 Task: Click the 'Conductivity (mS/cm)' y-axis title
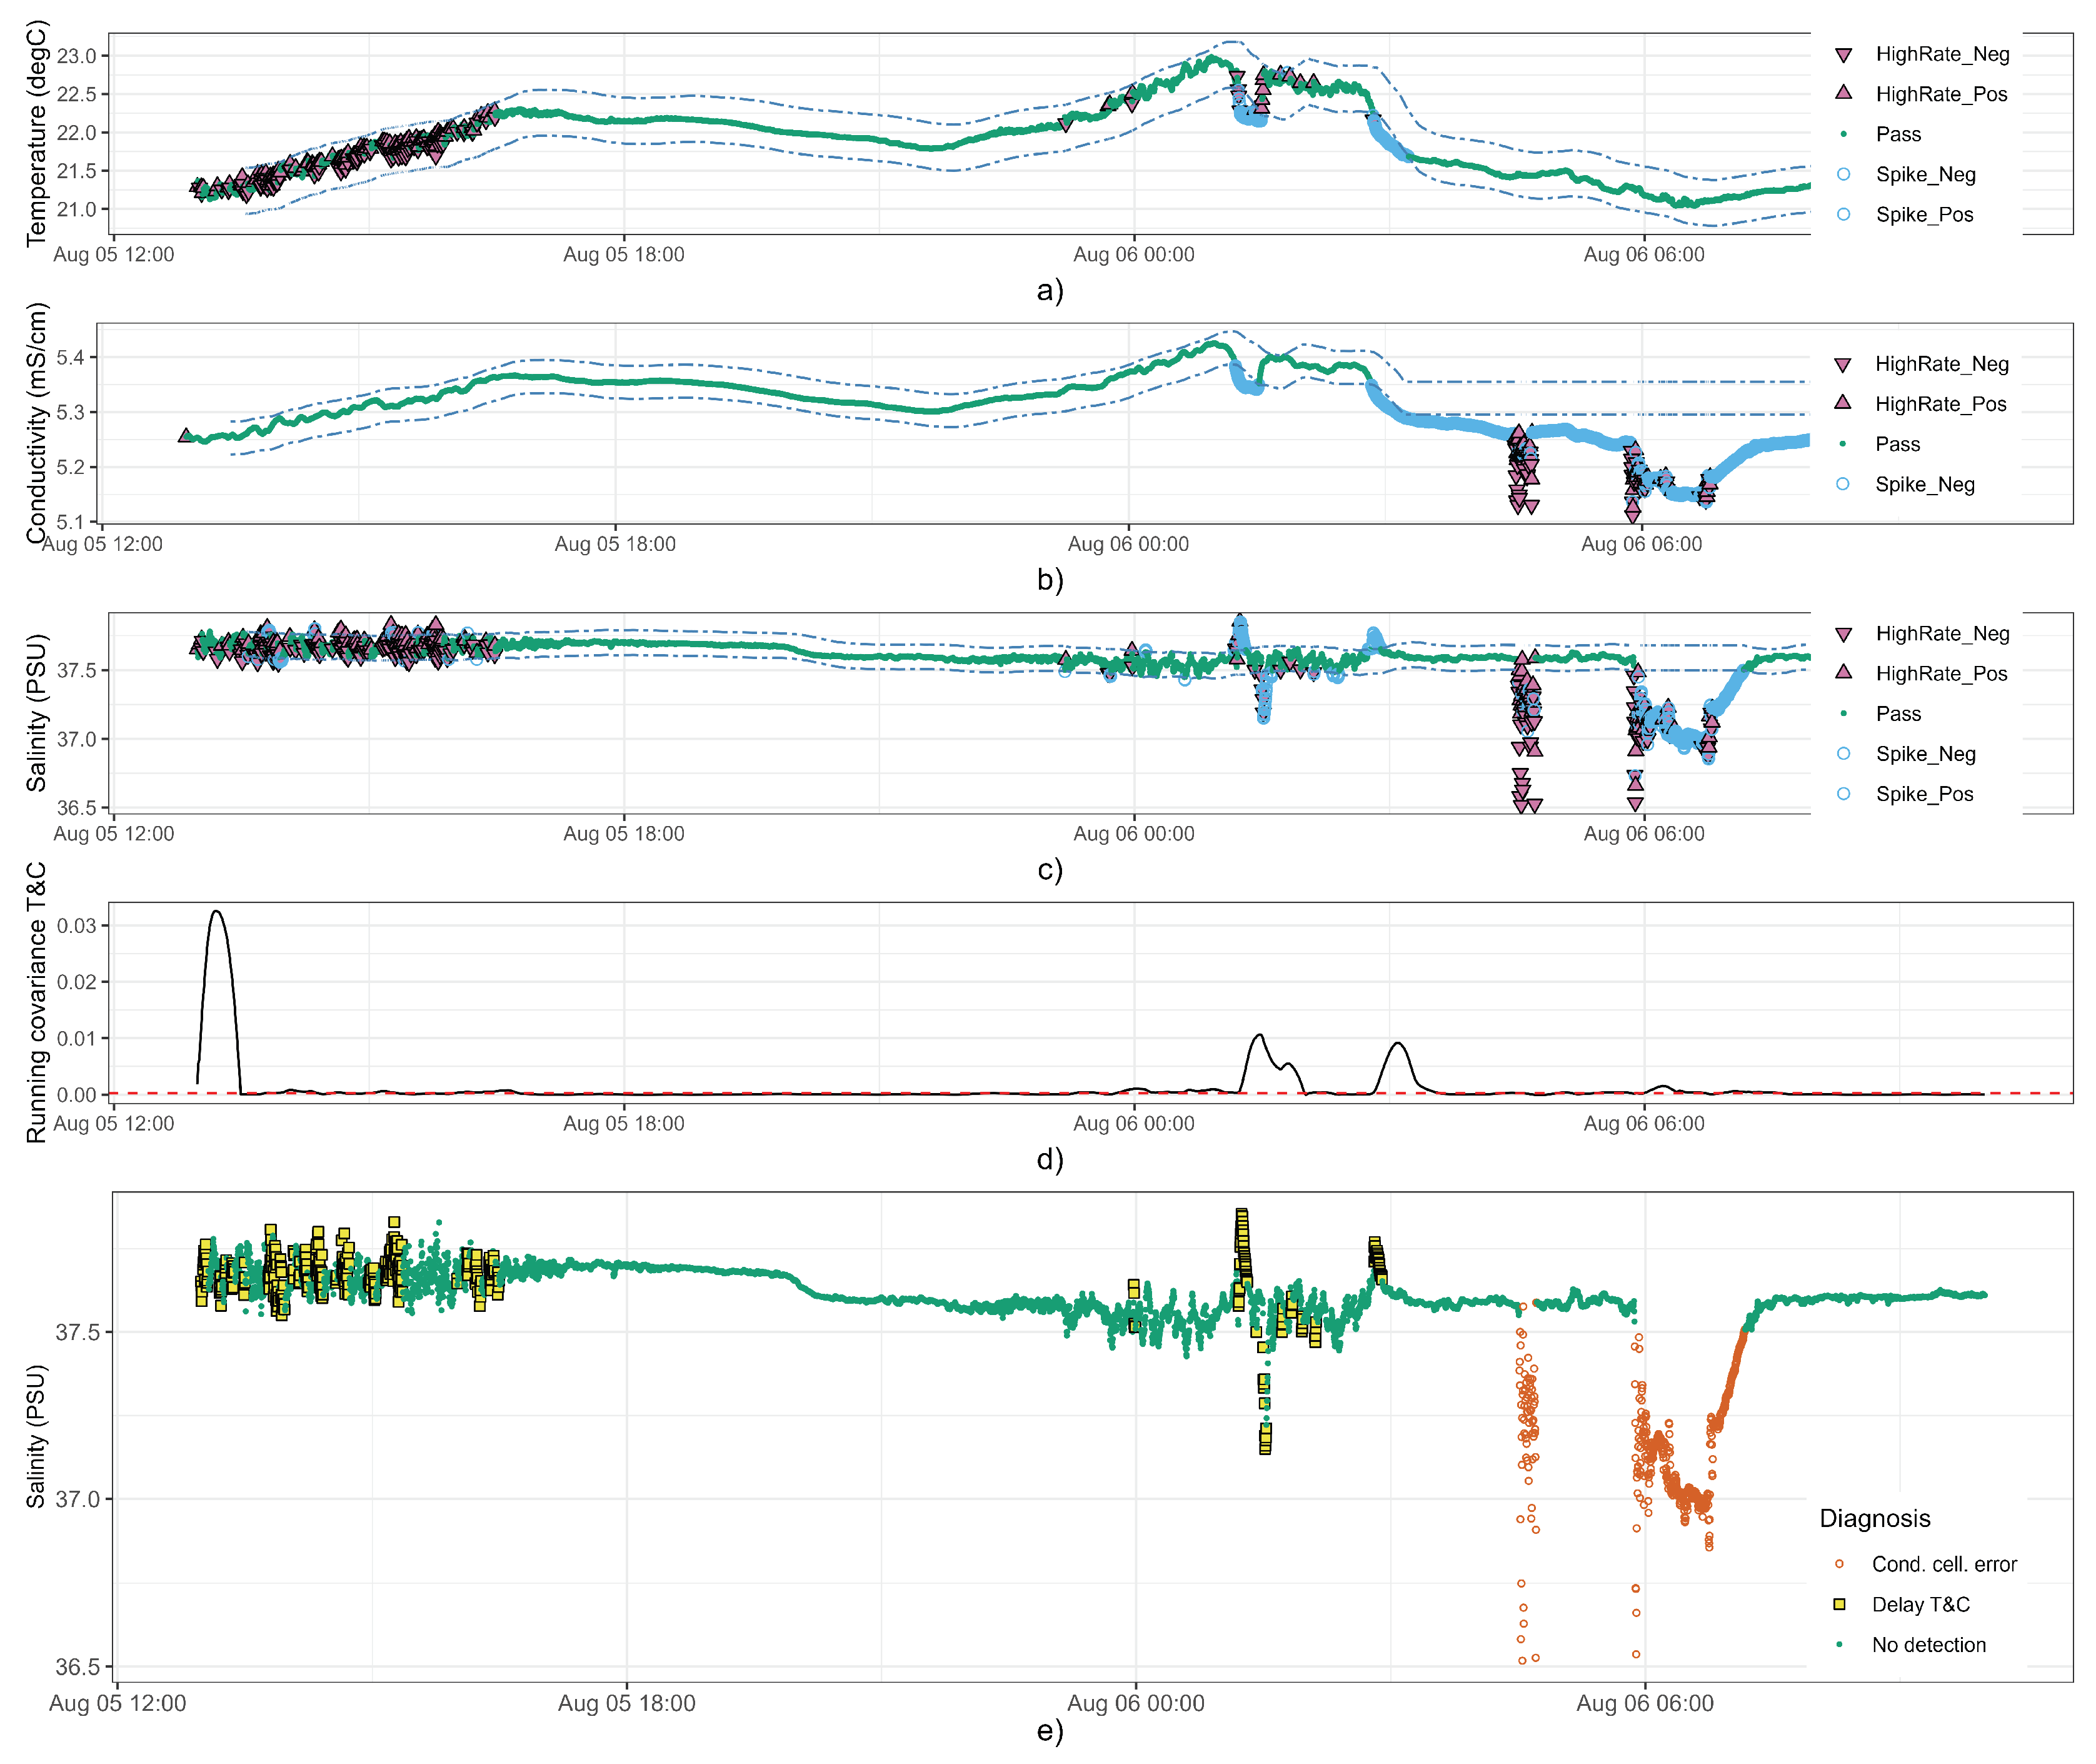pyautogui.click(x=36, y=423)
